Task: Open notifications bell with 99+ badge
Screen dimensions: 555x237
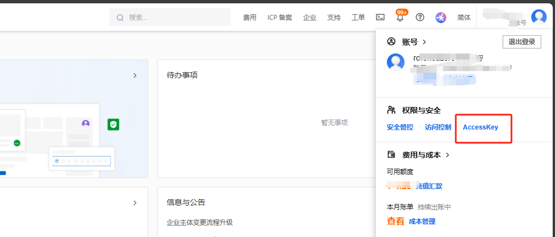Action: coord(400,17)
